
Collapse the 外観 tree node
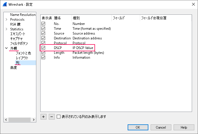pyautogui.click(x=7, y=48)
